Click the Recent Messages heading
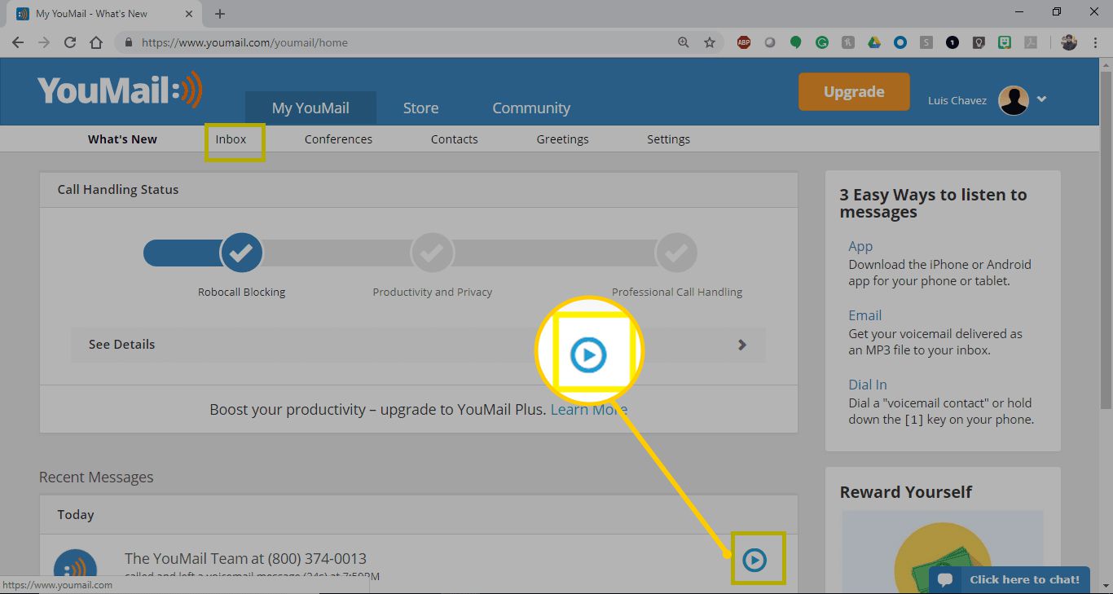The image size is (1113, 594). point(96,477)
